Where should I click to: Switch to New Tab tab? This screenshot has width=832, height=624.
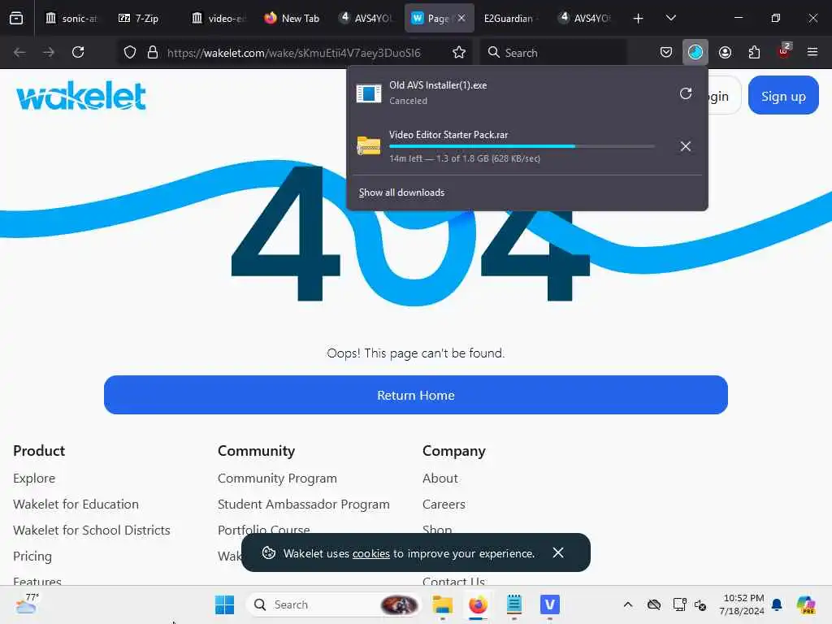292,18
